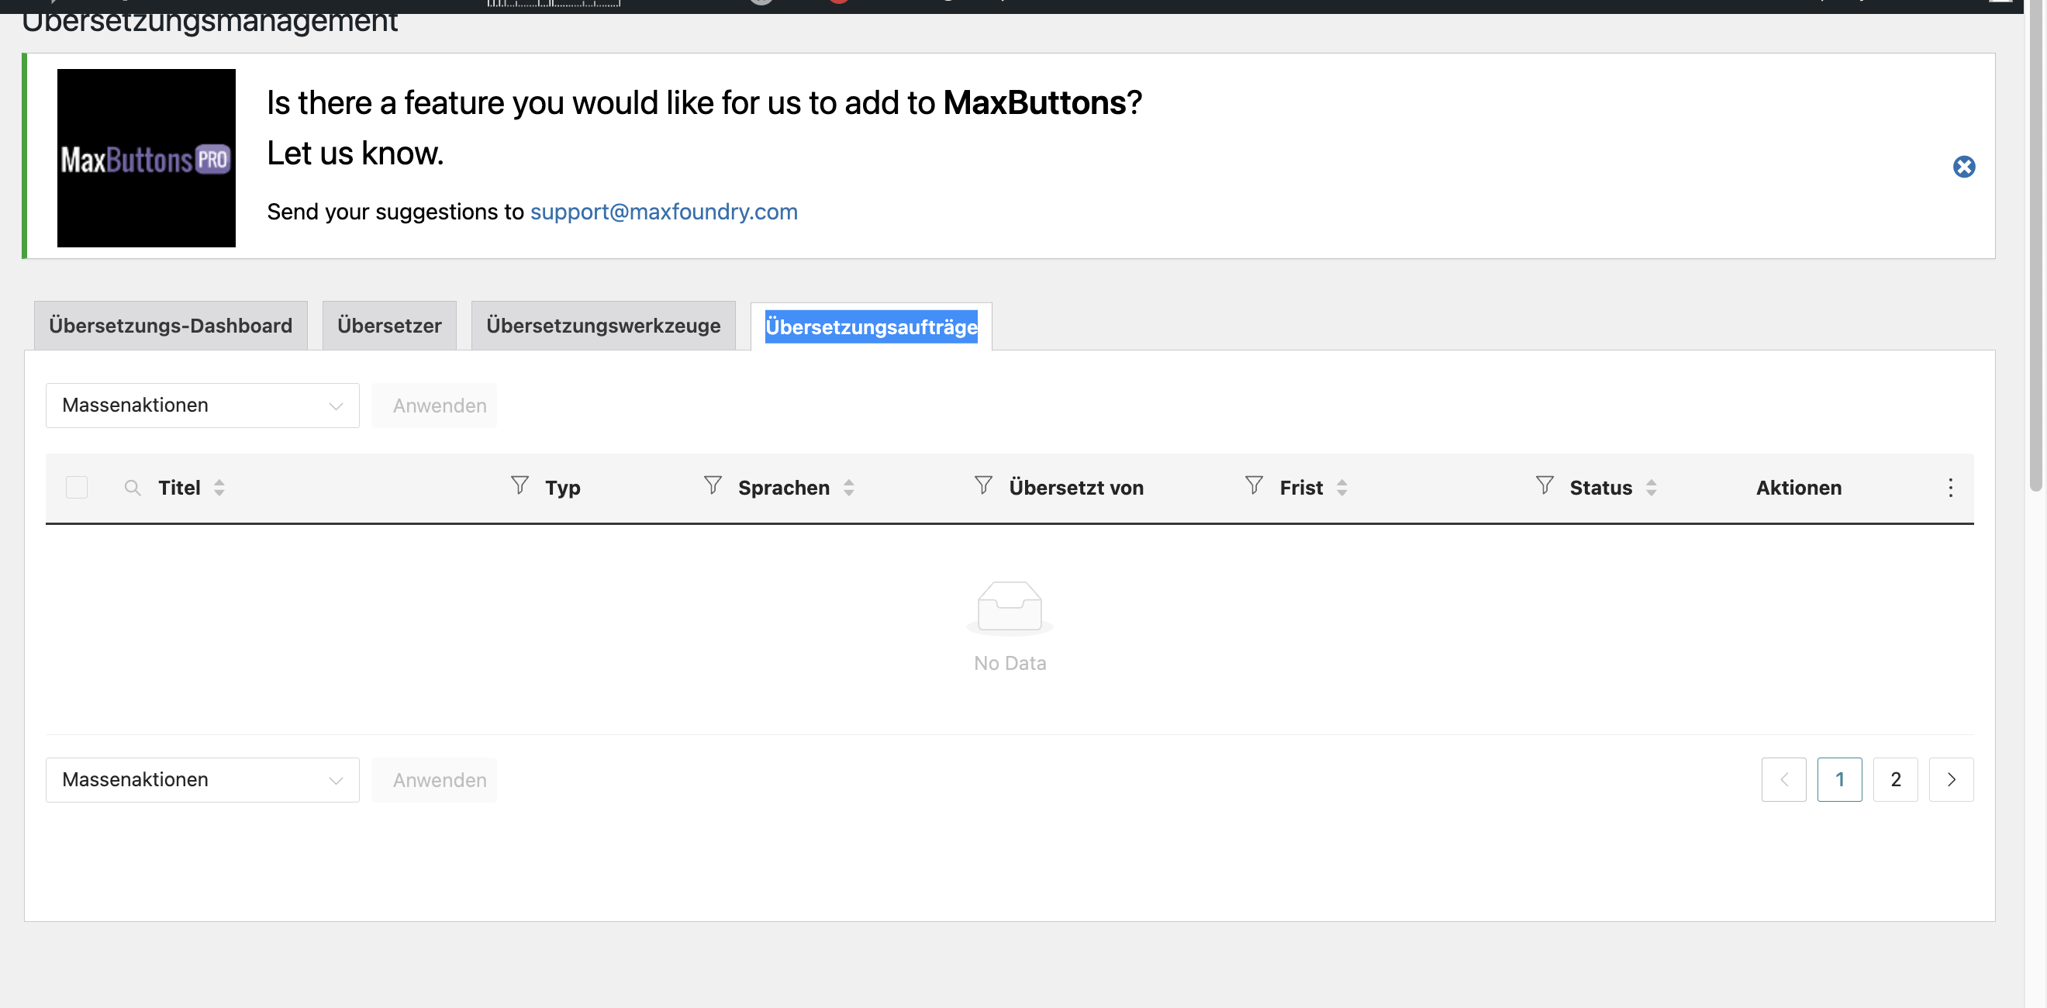Open the Frist column filter icon
The image size is (2047, 1008).
click(x=1253, y=485)
